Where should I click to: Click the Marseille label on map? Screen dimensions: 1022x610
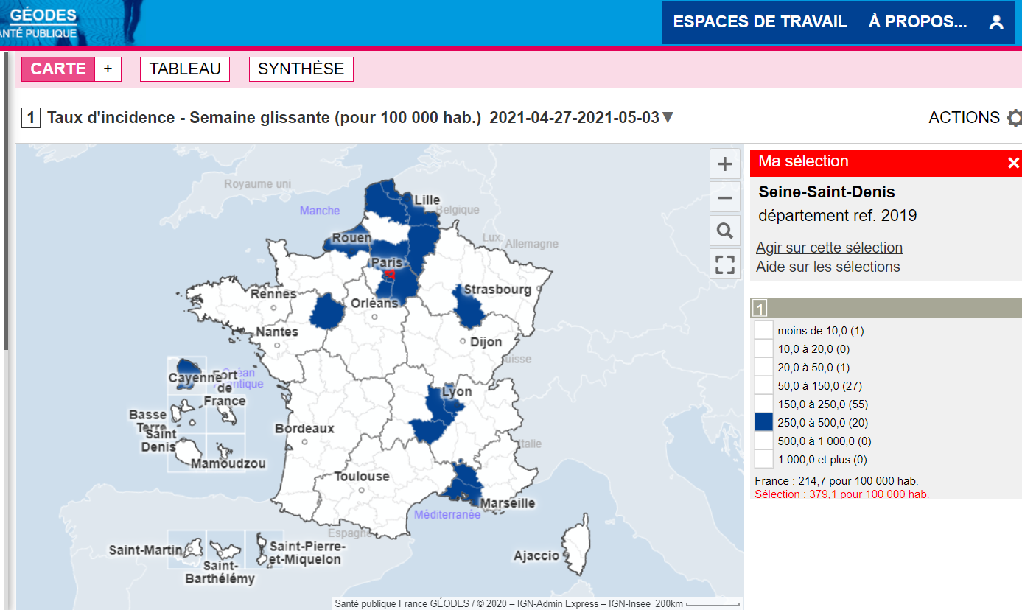coord(508,504)
